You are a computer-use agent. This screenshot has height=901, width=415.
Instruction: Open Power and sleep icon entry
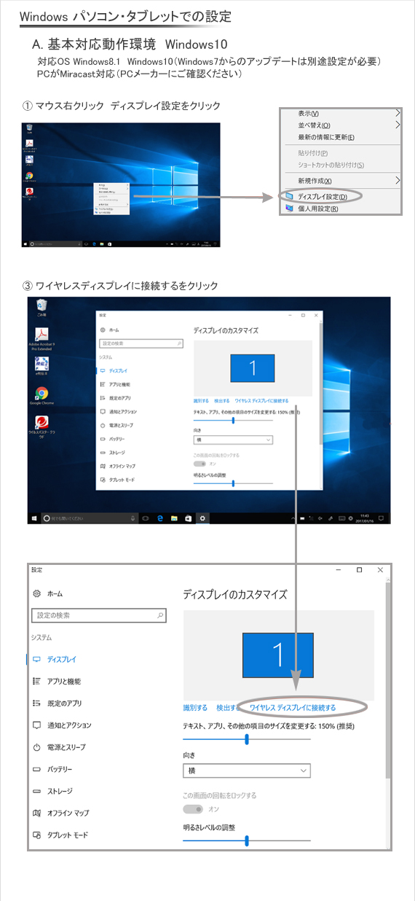coord(36,747)
